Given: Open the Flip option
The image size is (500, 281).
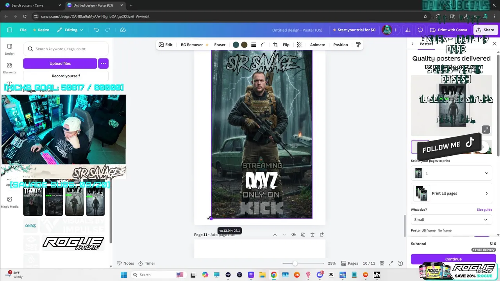Looking at the screenshot, I should tap(286, 45).
